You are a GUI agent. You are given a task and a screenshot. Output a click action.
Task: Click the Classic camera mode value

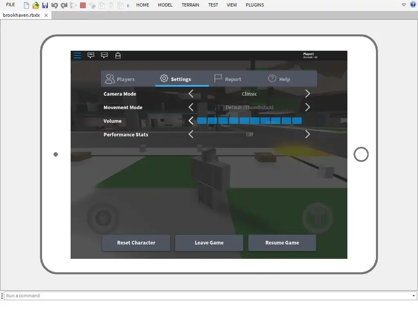249,94
